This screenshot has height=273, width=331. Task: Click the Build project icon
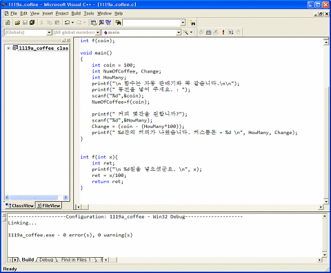coord(208,32)
